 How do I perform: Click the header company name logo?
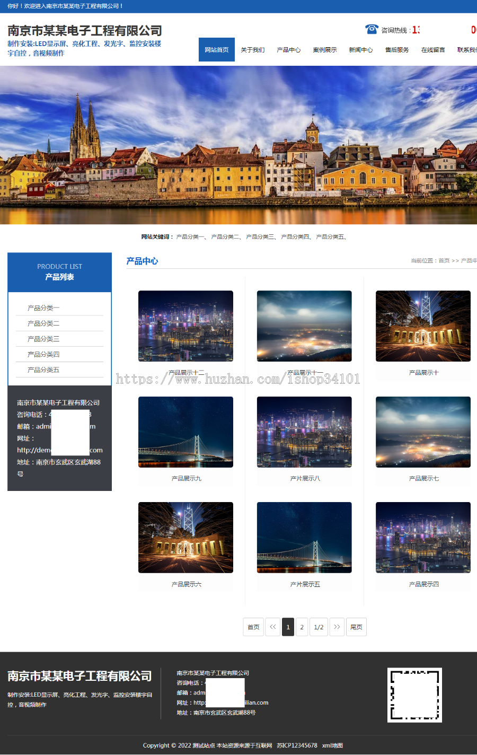(x=85, y=31)
